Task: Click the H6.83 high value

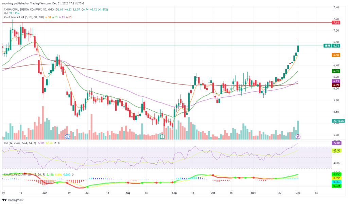Action: click(68, 10)
